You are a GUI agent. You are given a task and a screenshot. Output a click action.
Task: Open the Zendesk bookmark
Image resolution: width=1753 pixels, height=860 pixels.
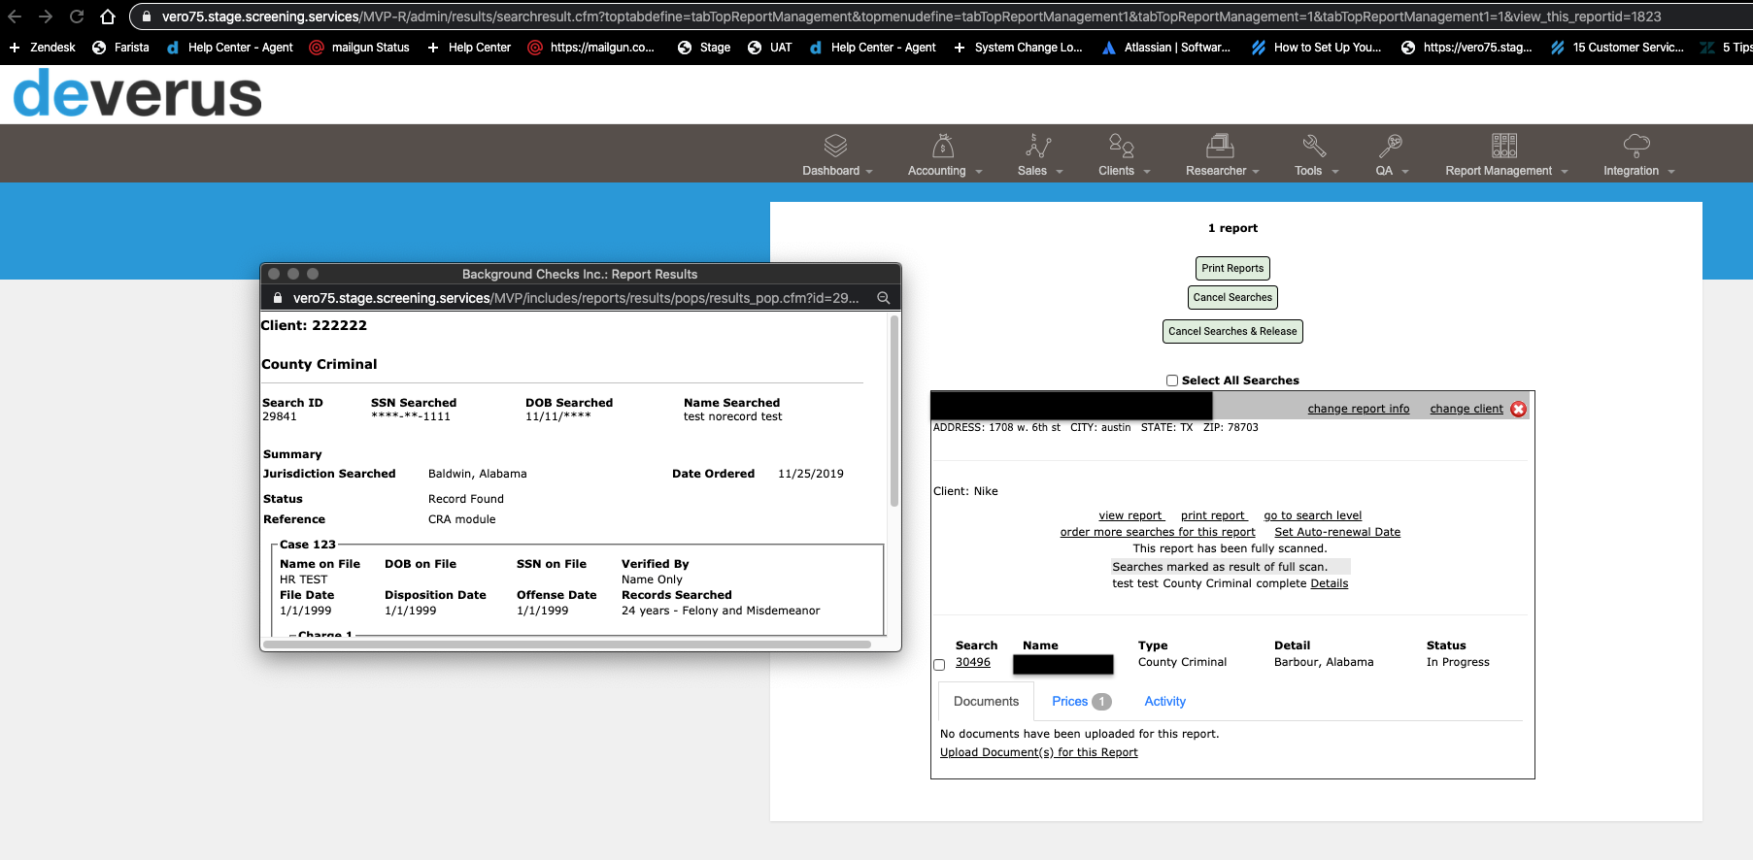click(42, 47)
